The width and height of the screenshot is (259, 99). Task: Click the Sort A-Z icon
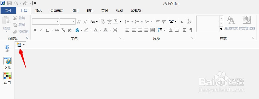pos(189,22)
